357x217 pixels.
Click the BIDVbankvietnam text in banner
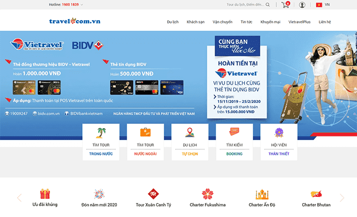86,114
